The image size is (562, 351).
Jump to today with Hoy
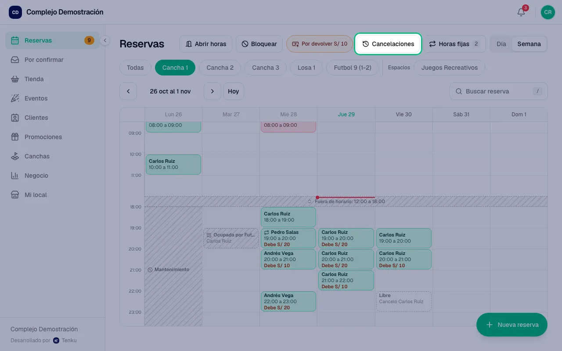pyautogui.click(x=234, y=91)
